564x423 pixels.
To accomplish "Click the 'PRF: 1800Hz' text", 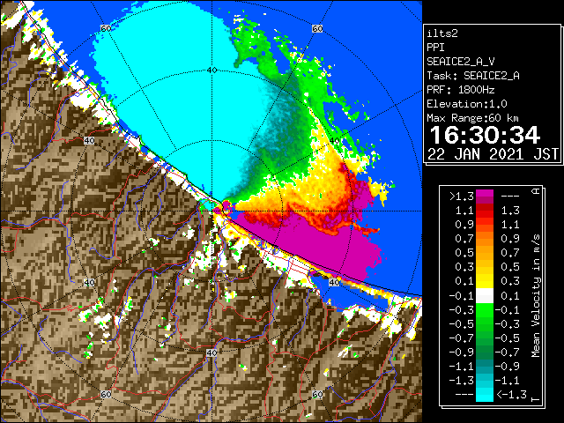I will (461, 90).
